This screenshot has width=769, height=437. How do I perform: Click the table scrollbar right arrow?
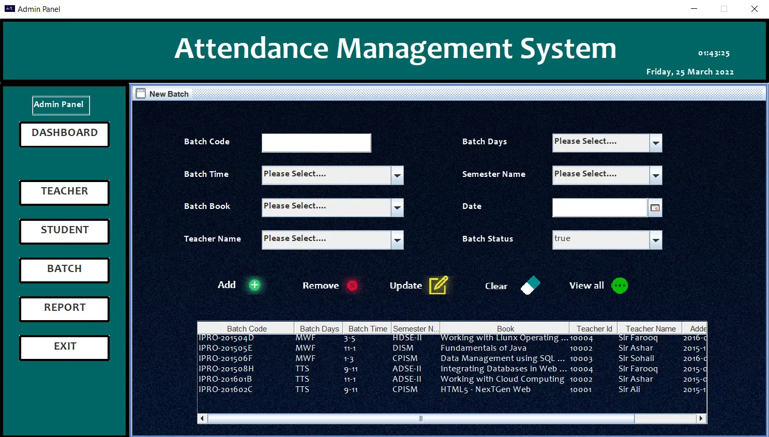tap(701, 418)
